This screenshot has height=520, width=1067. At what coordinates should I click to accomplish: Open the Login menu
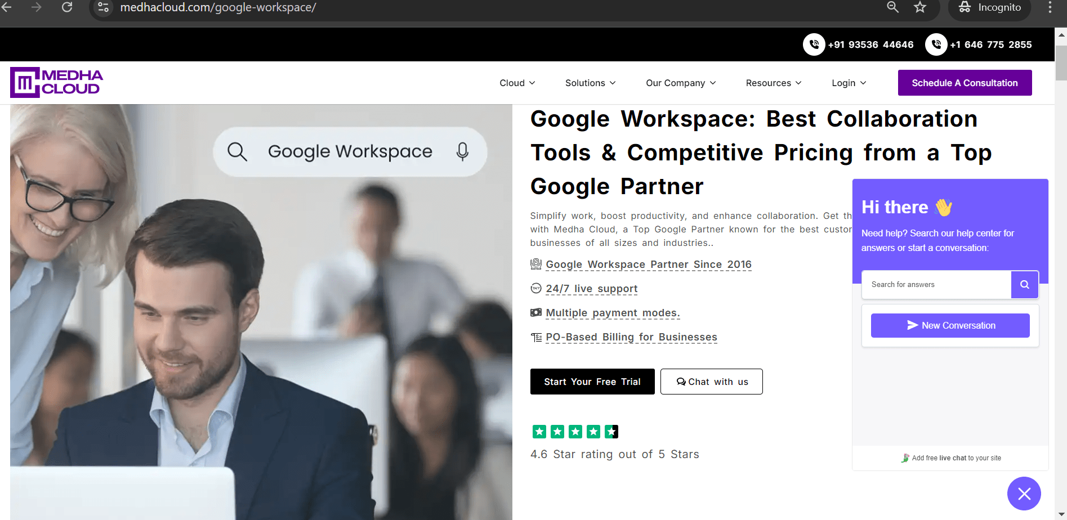click(x=848, y=83)
